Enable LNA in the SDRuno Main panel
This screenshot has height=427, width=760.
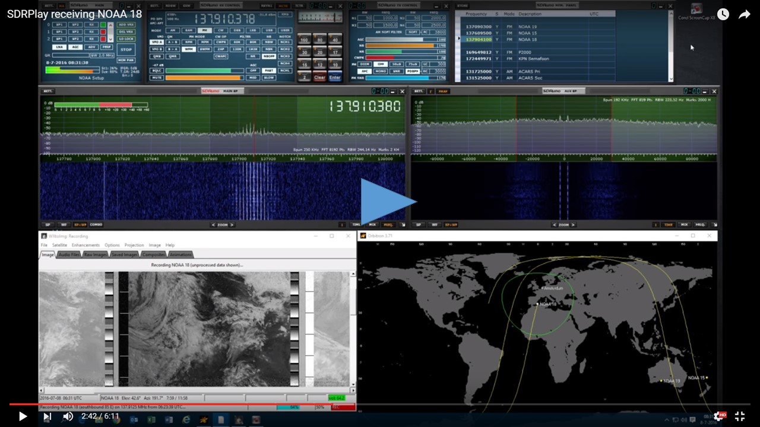pos(59,47)
